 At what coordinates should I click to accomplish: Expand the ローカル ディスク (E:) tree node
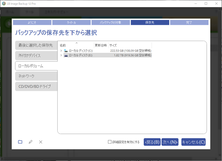pos(61,55)
